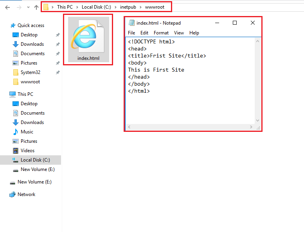
Task: Open System32 pinned folder
Action: (x=31, y=72)
